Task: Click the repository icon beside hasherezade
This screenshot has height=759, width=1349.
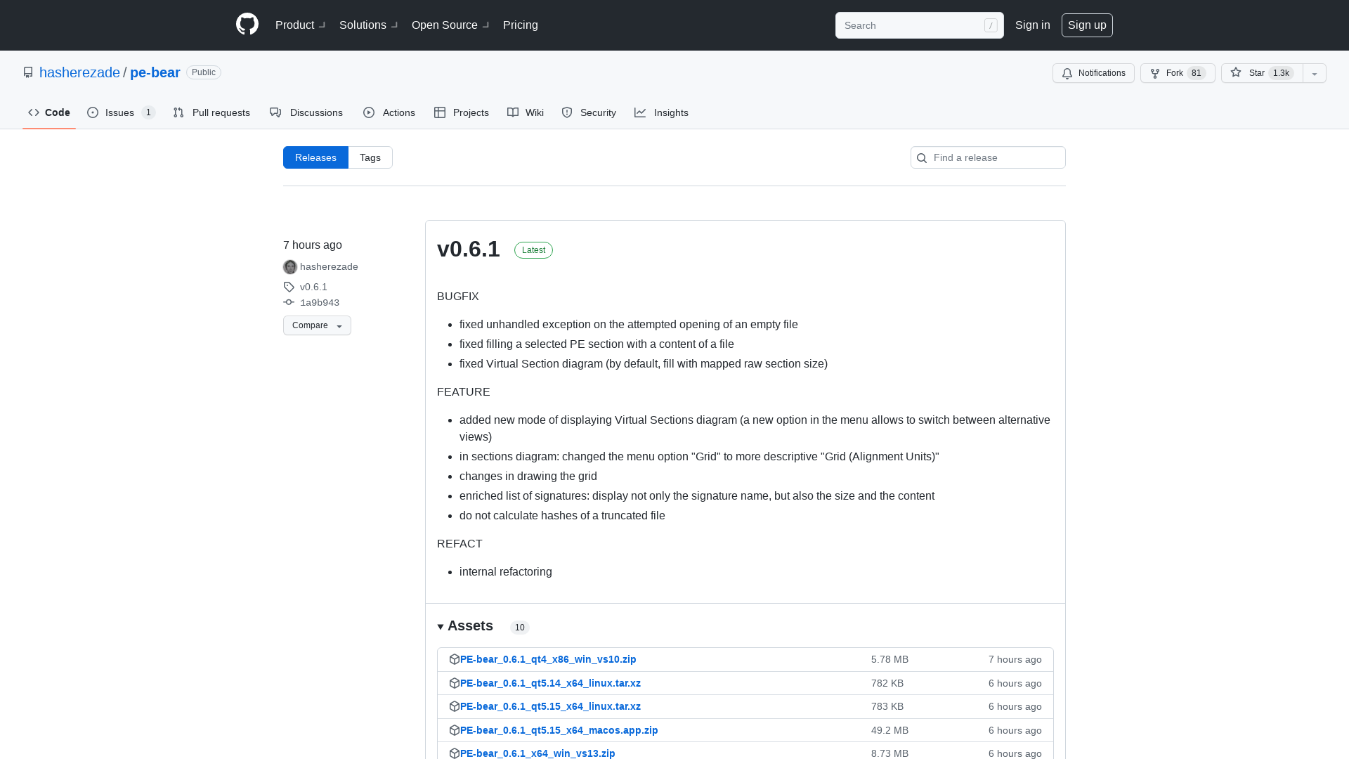Action: pyautogui.click(x=28, y=72)
